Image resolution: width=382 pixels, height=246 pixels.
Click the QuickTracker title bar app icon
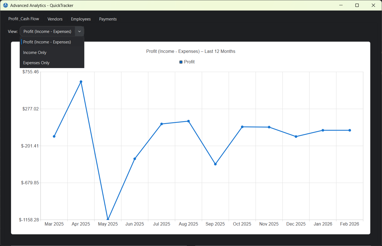(x=5, y=5)
